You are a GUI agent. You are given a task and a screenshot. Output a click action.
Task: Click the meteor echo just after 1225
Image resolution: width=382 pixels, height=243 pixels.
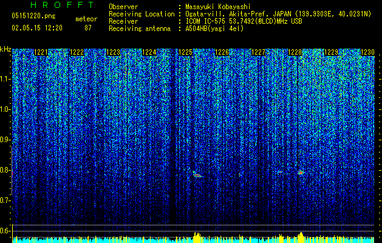pyautogui.click(x=197, y=174)
